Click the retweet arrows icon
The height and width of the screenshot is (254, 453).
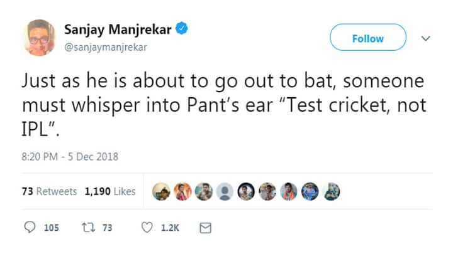pos(88,228)
